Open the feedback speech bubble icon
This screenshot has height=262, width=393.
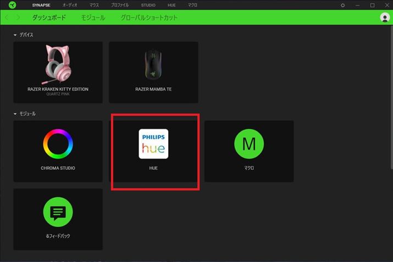(58, 212)
